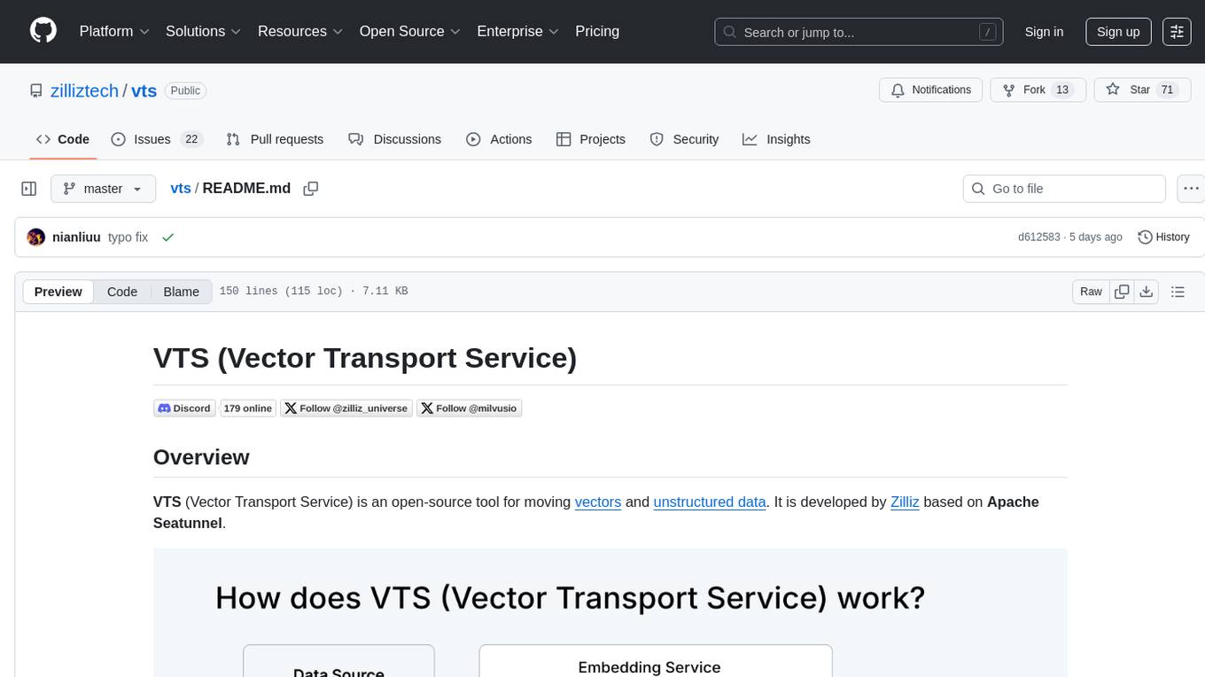Image resolution: width=1205 pixels, height=677 pixels.
Task: Switch to the Issues tab
Action: point(157,139)
